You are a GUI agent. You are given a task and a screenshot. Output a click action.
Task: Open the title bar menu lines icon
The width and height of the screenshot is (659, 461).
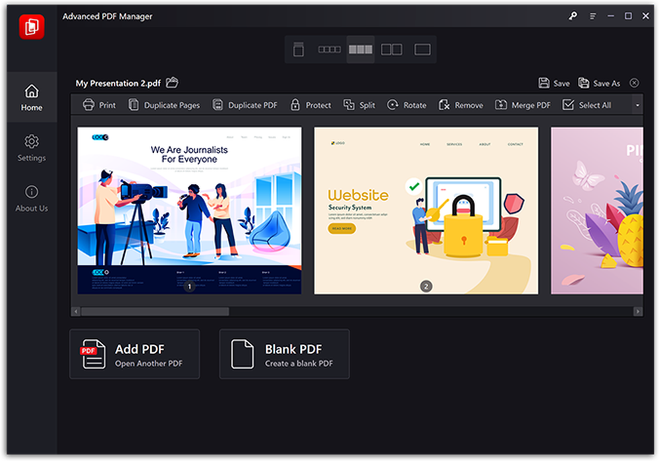pyautogui.click(x=592, y=16)
